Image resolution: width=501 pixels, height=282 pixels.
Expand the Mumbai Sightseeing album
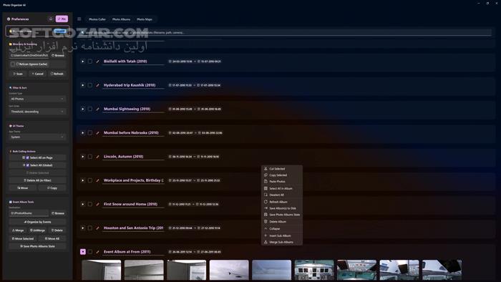pyautogui.click(x=83, y=109)
